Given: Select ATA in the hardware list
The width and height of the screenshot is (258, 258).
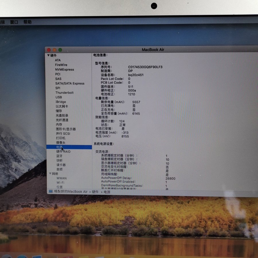Looking at the screenshot, I should pyautogui.click(x=58, y=60).
